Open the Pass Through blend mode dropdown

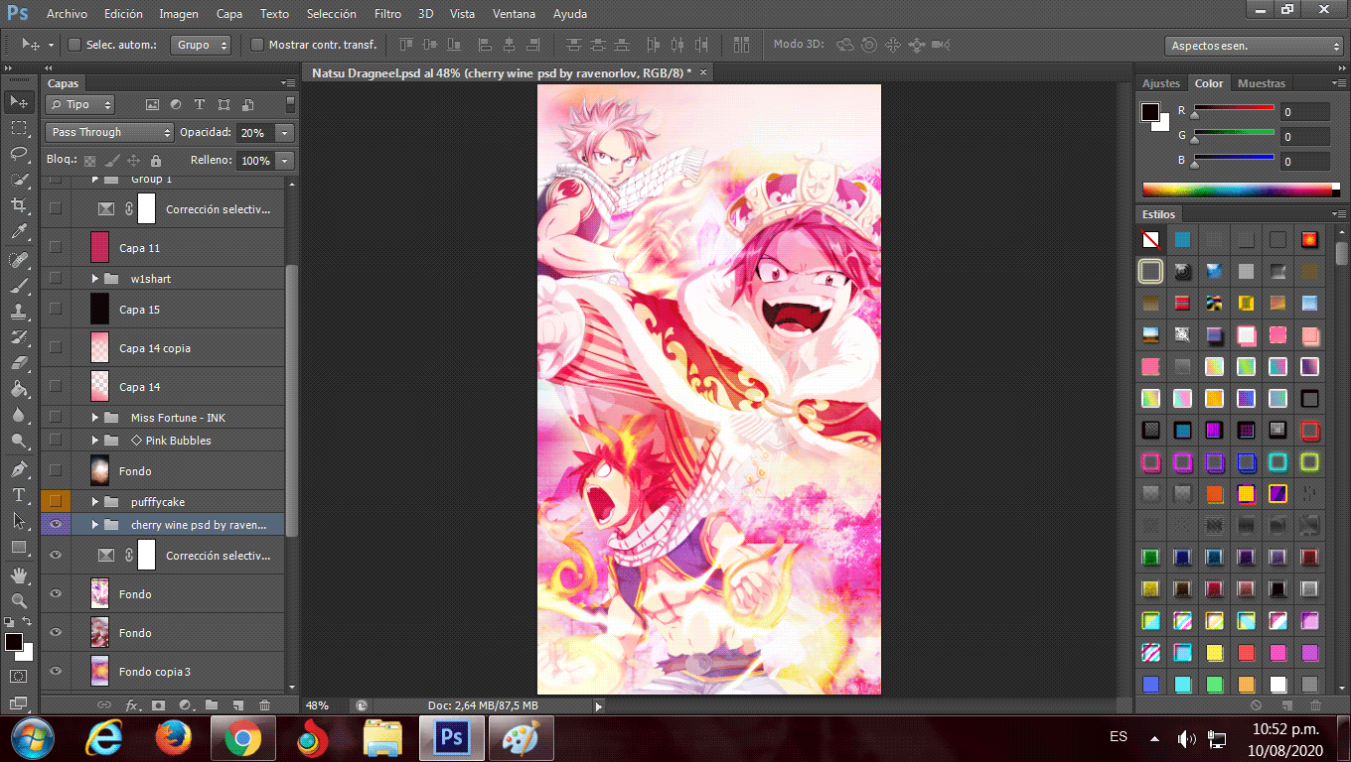point(110,132)
